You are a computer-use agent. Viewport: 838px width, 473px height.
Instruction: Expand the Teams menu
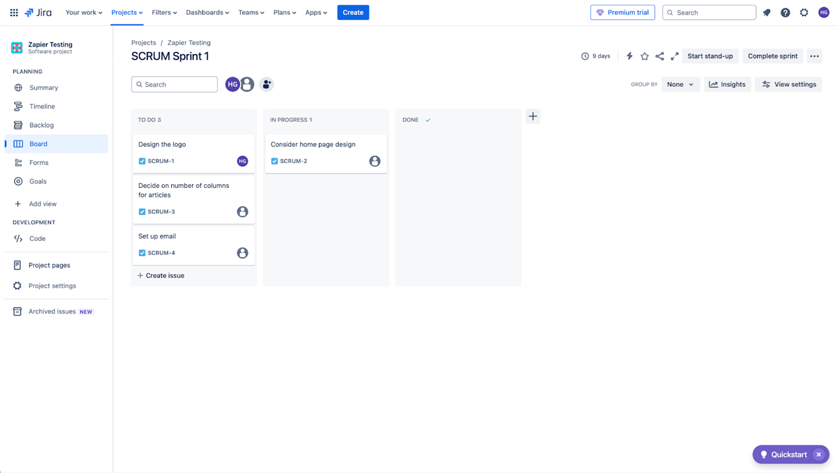click(x=251, y=13)
